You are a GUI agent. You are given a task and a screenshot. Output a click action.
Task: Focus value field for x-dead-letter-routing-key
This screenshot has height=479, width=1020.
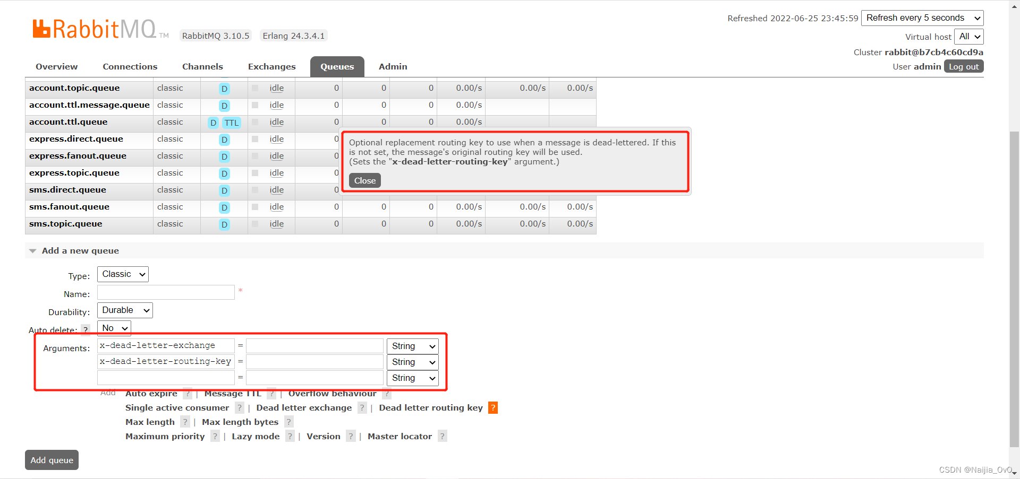click(x=314, y=362)
